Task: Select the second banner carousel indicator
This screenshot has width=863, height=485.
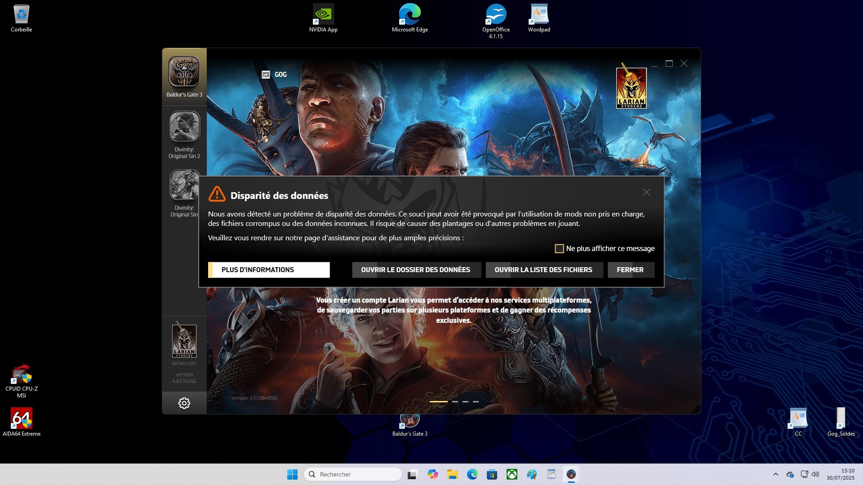Action: [455, 401]
